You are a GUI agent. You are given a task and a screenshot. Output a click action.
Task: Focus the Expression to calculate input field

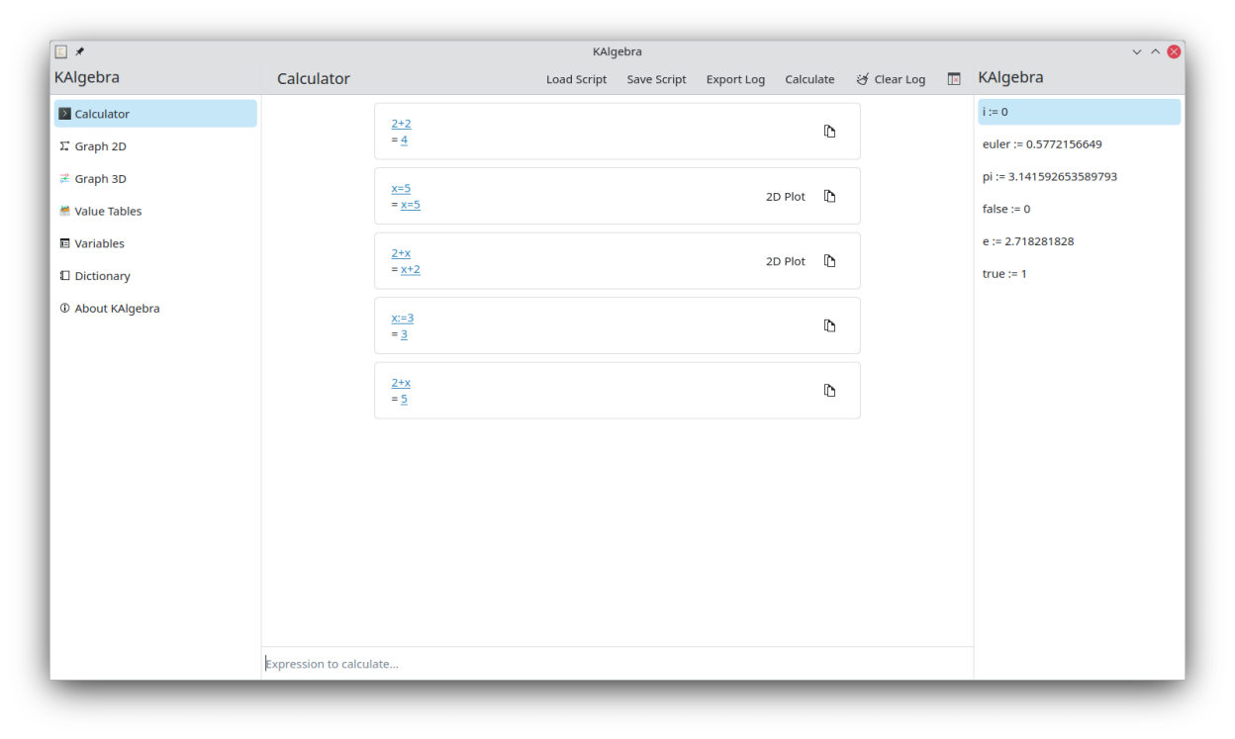[x=617, y=664]
